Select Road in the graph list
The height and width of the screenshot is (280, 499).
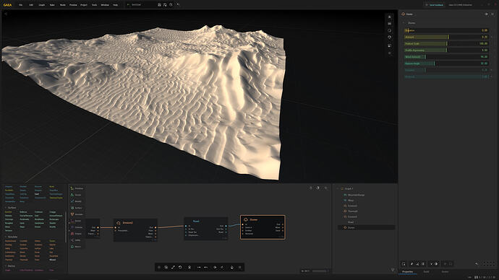351,222
